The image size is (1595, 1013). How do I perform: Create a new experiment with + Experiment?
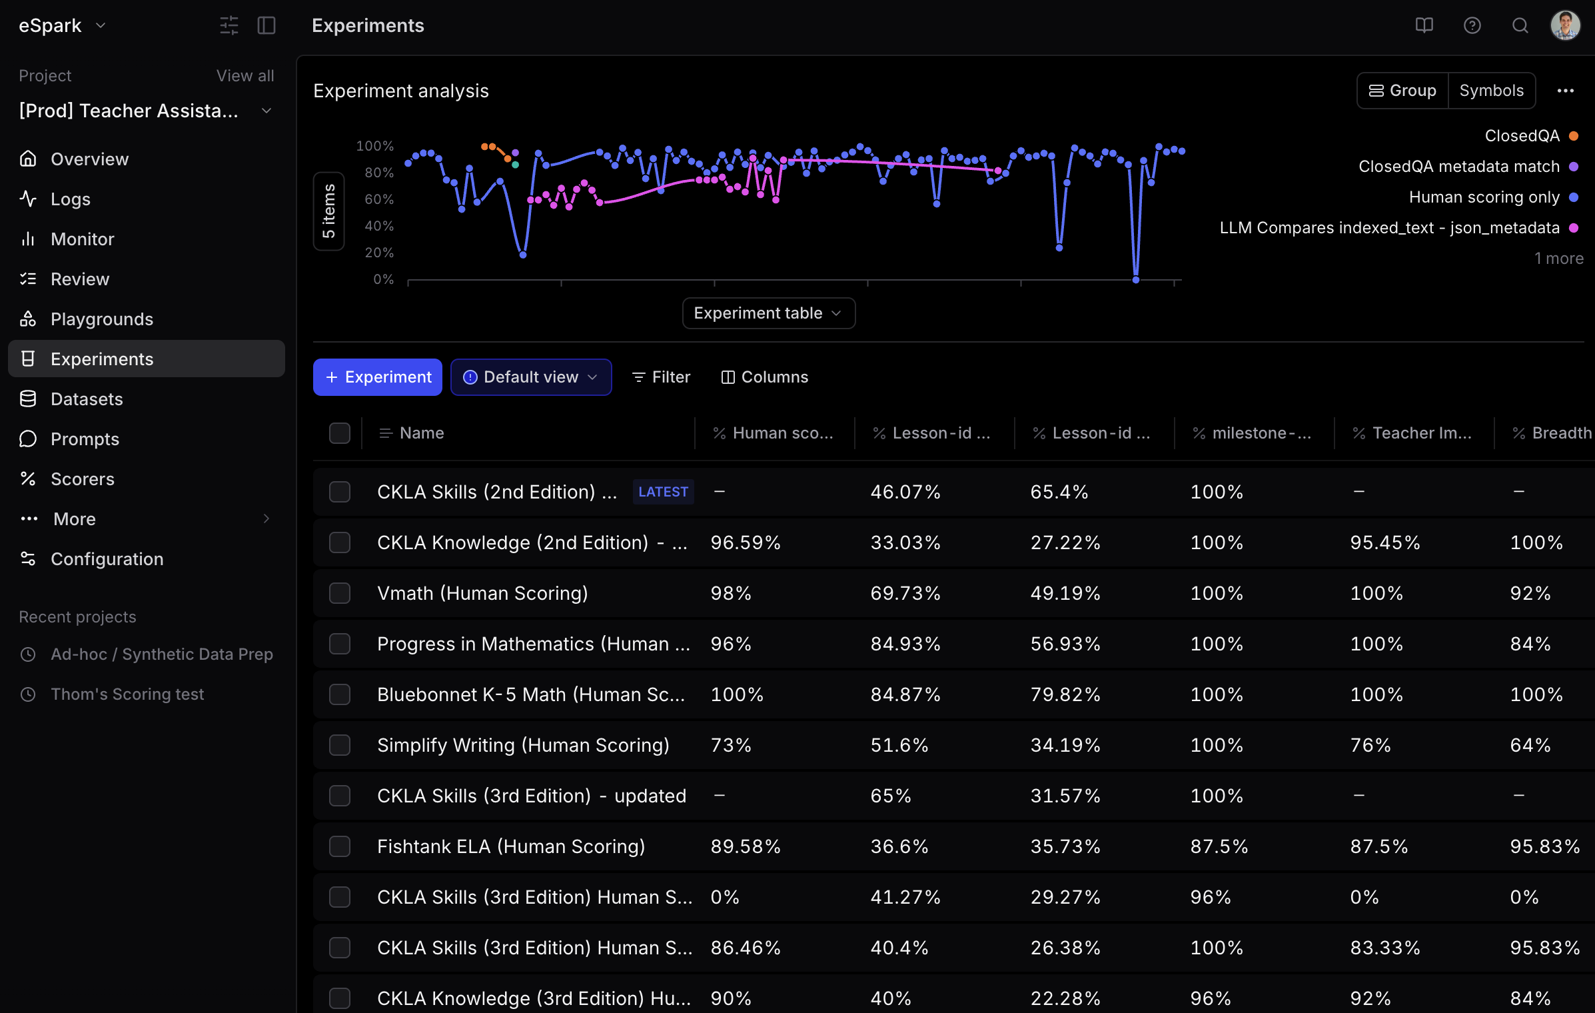click(x=376, y=377)
